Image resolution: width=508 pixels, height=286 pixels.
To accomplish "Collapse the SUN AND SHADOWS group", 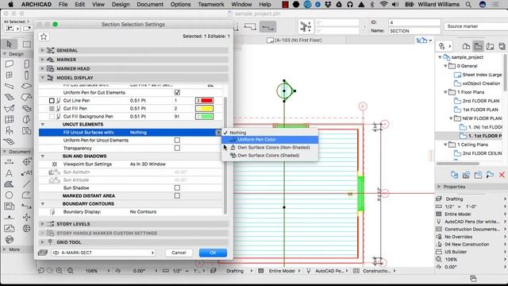I will click(42, 156).
